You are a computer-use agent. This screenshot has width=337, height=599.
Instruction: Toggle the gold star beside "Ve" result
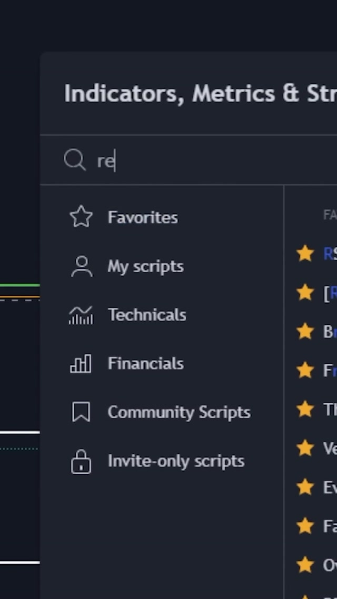305,448
